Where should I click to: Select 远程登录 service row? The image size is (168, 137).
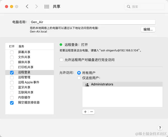30,73
